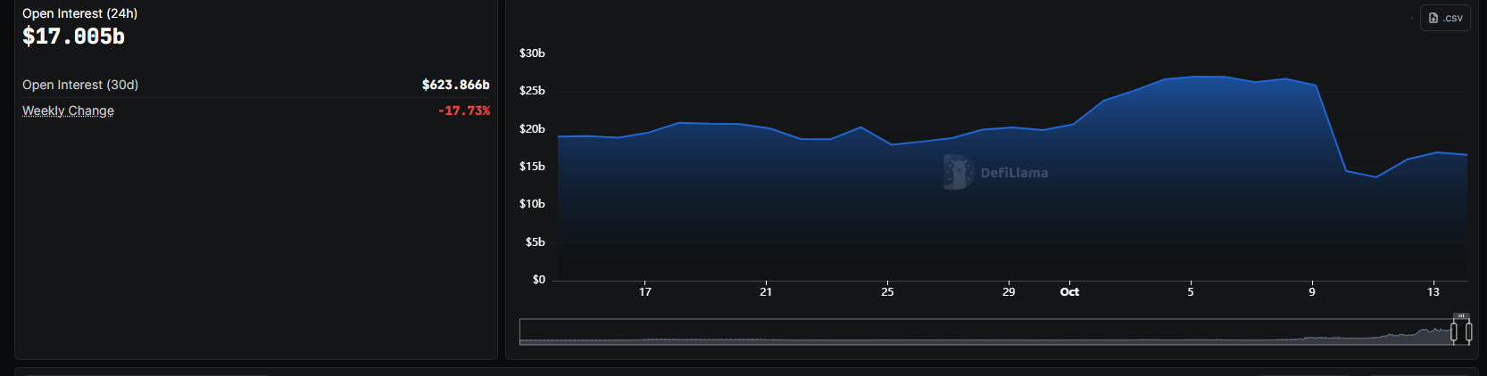Click the 29 date tick on the x-axis
This screenshot has width=1487, height=376.
point(1009,292)
